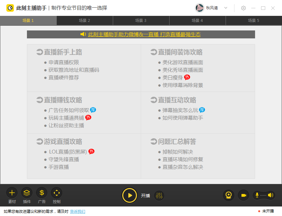
Task: Open the settings gear icon
Action: (243, 8)
